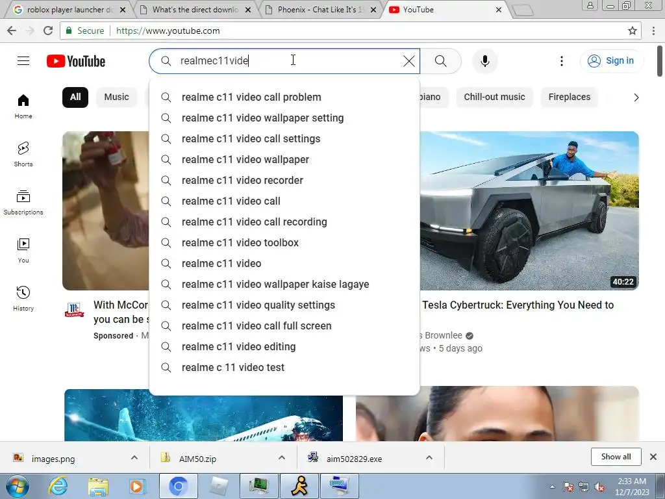Choose suggestion realme c11 video call problem
This screenshot has height=499, width=665.
coord(284,97)
